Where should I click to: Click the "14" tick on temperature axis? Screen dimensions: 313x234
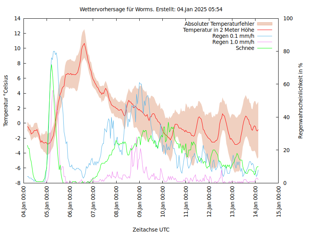[17, 18]
